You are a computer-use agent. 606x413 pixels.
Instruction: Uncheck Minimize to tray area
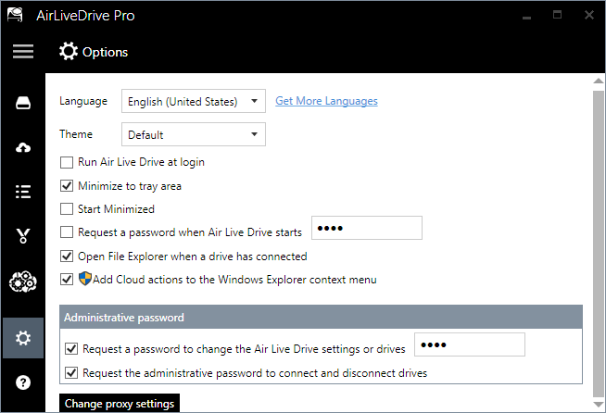click(67, 186)
